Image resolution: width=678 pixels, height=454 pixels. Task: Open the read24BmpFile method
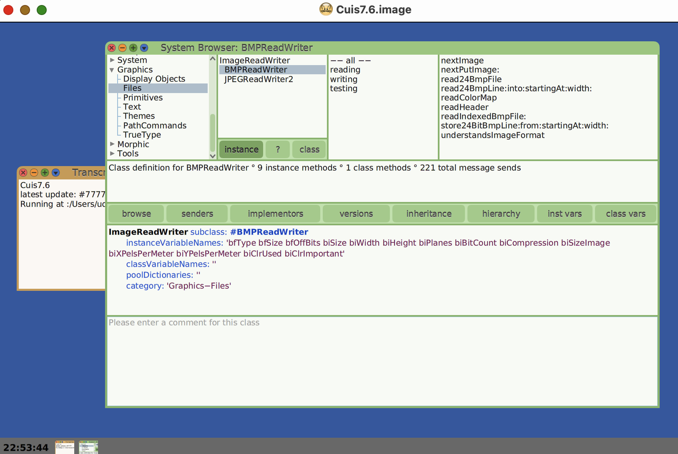tap(471, 79)
